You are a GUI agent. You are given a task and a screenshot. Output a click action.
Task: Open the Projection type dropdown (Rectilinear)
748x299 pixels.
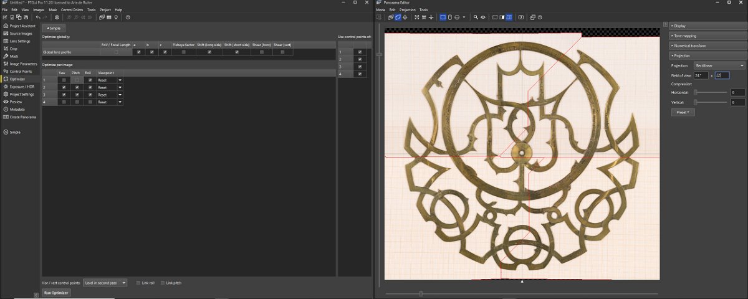pos(719,65)
